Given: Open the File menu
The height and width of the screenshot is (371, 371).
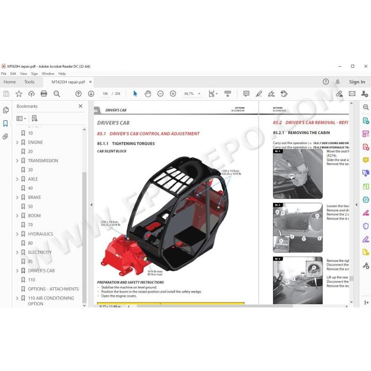Looking at the screenshot, I should [4, 74].
